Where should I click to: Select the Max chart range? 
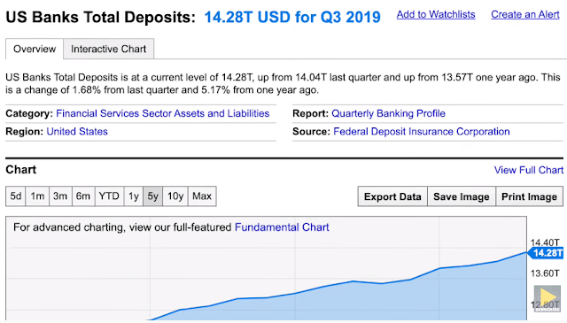(202, 196)
